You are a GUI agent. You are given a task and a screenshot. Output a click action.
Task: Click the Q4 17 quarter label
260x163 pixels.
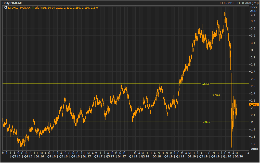(122, 156)
